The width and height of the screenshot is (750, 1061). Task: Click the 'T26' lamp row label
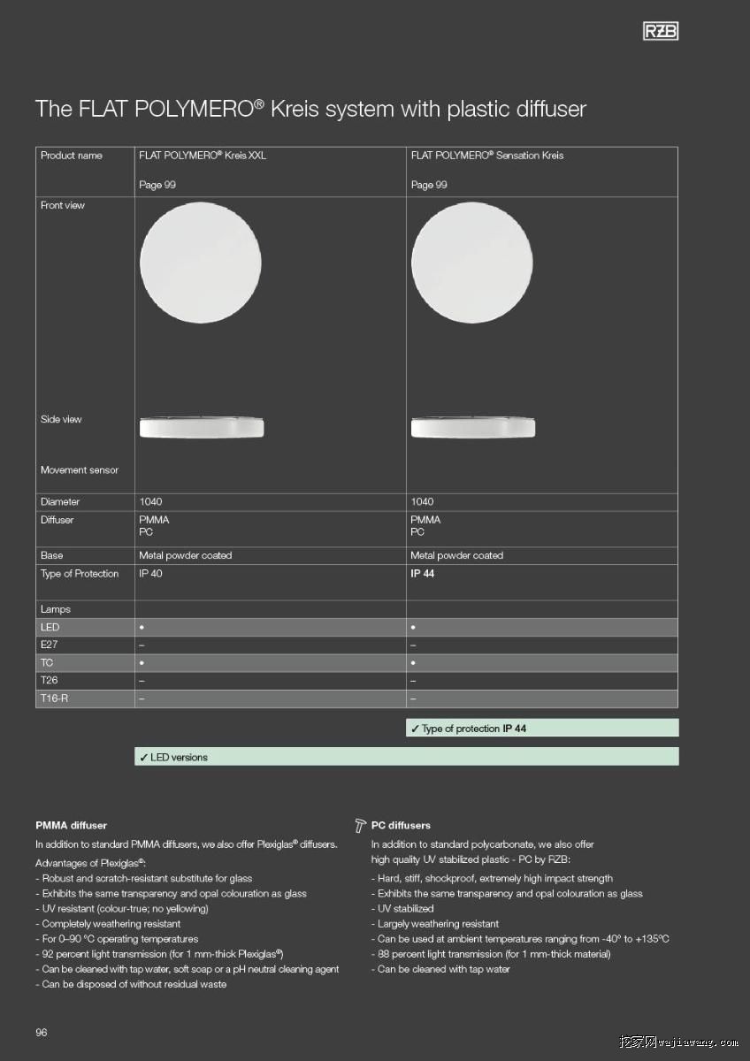tap(49, 681)
